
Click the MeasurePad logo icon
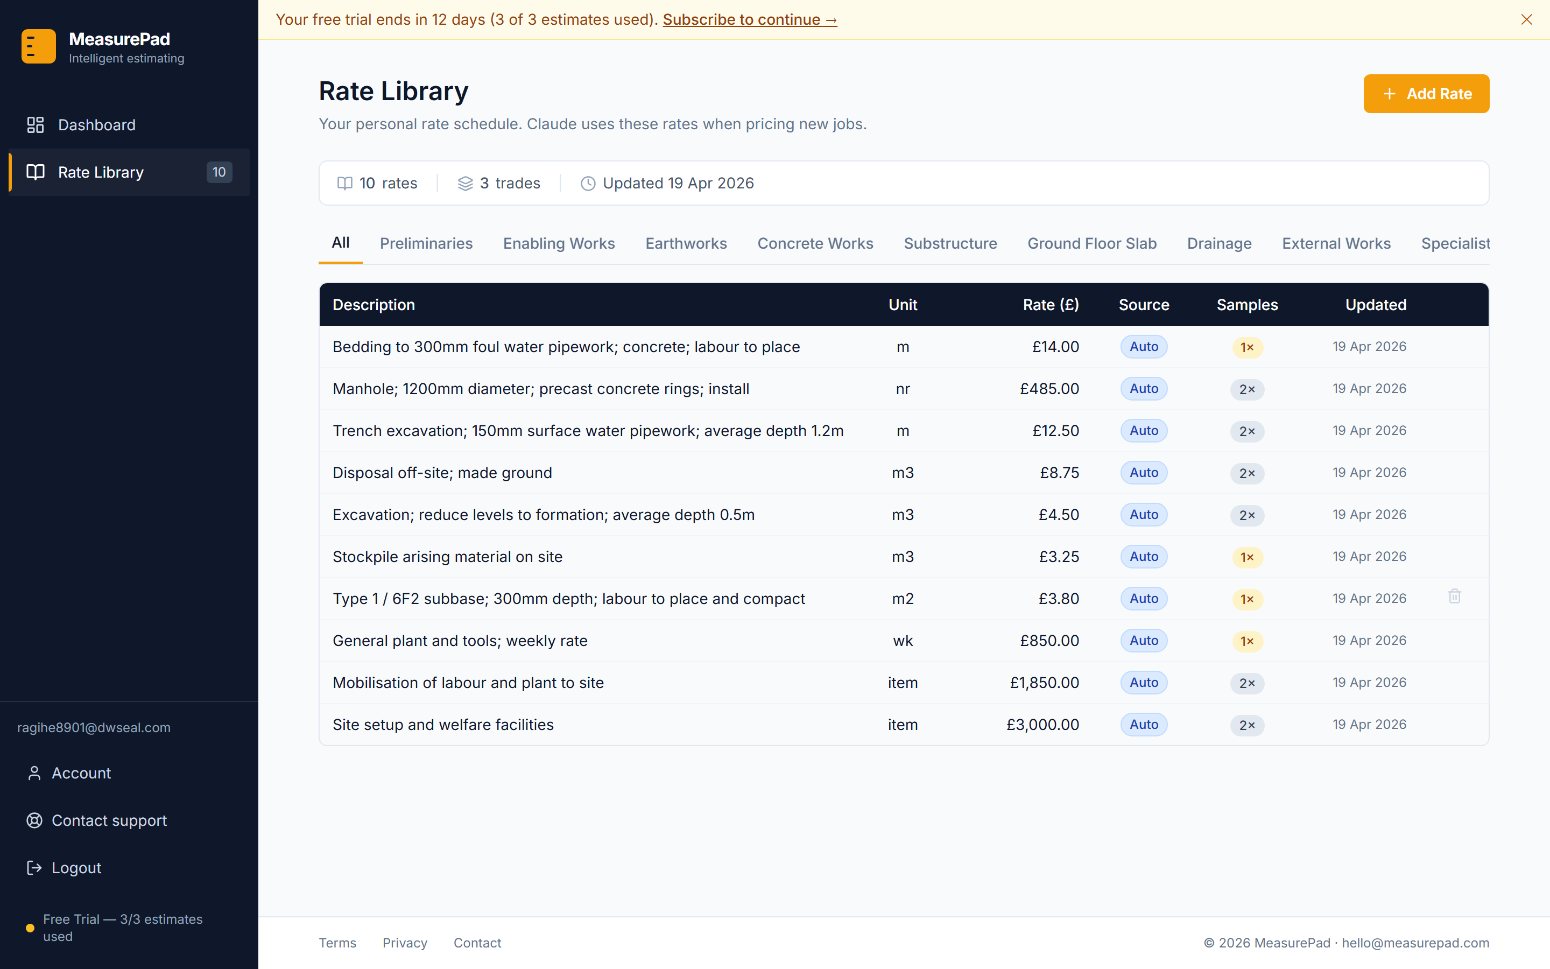click(38, 46)
